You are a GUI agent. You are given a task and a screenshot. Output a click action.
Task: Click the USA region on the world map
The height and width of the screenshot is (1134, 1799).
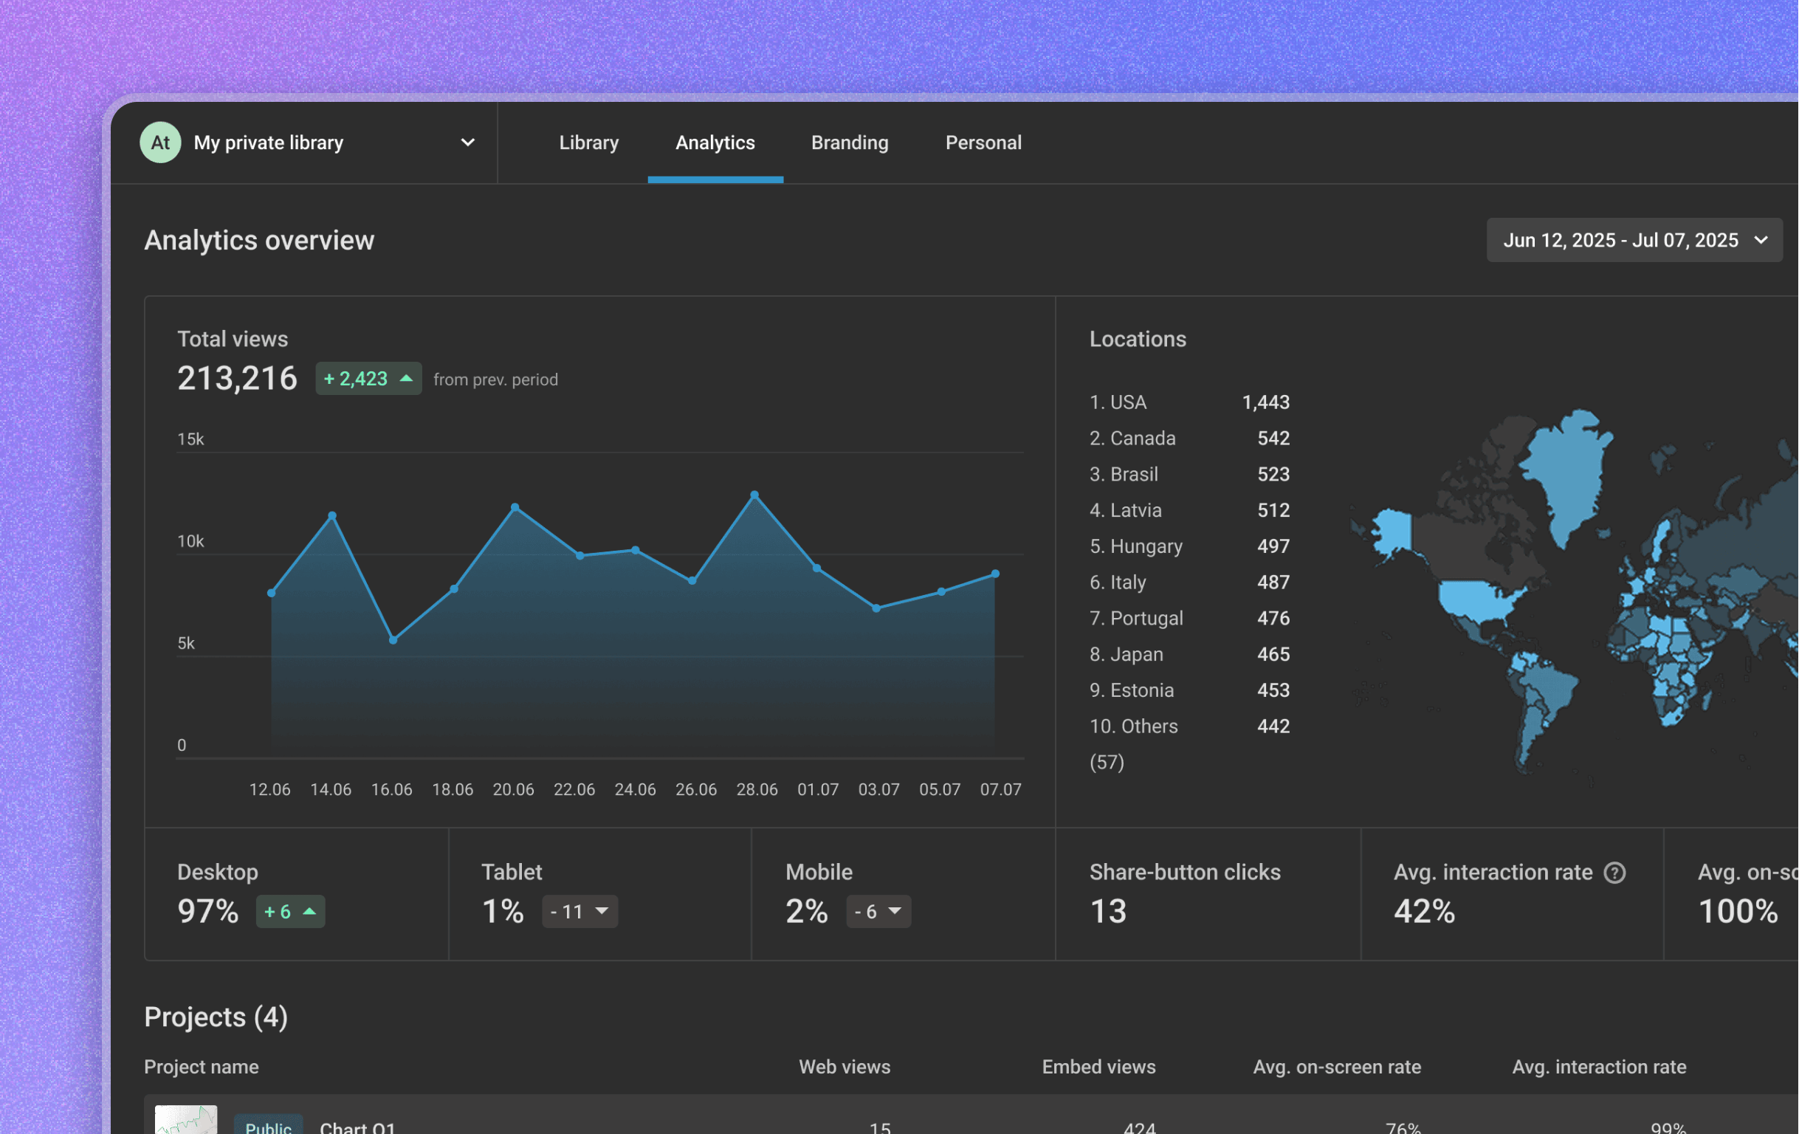coord(1479,602)
